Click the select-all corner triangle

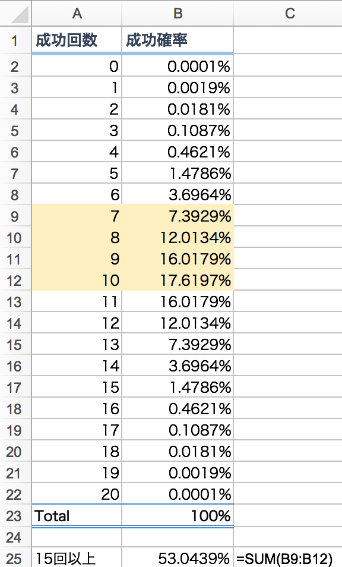[x=16, y=14]
